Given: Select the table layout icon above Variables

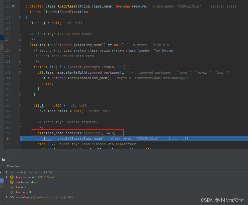Looking at the screenshot, I should click(4, 159).
